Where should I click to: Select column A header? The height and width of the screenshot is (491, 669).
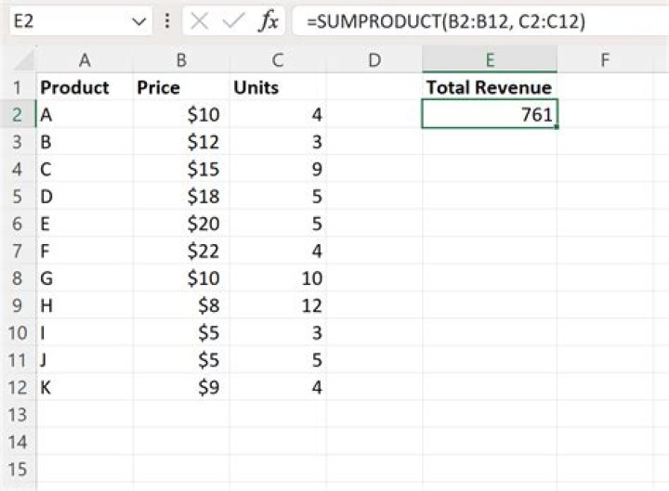click(x=85, y=60)
